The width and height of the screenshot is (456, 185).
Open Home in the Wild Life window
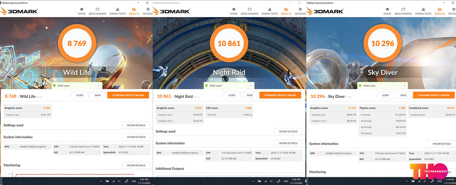(82, 11)
